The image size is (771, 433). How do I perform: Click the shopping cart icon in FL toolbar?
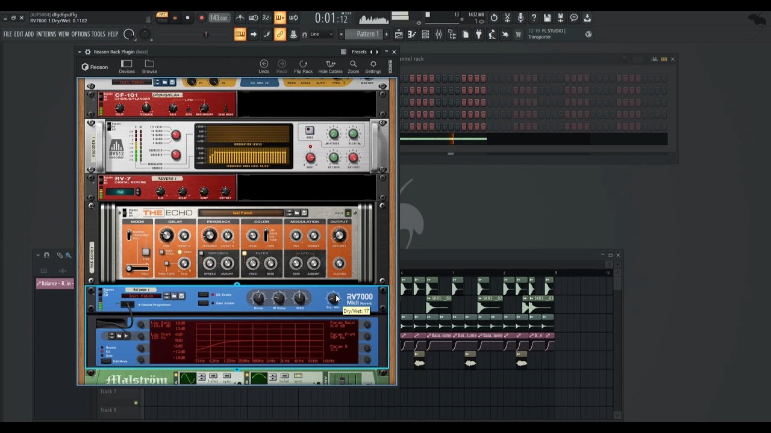(519, 34)
